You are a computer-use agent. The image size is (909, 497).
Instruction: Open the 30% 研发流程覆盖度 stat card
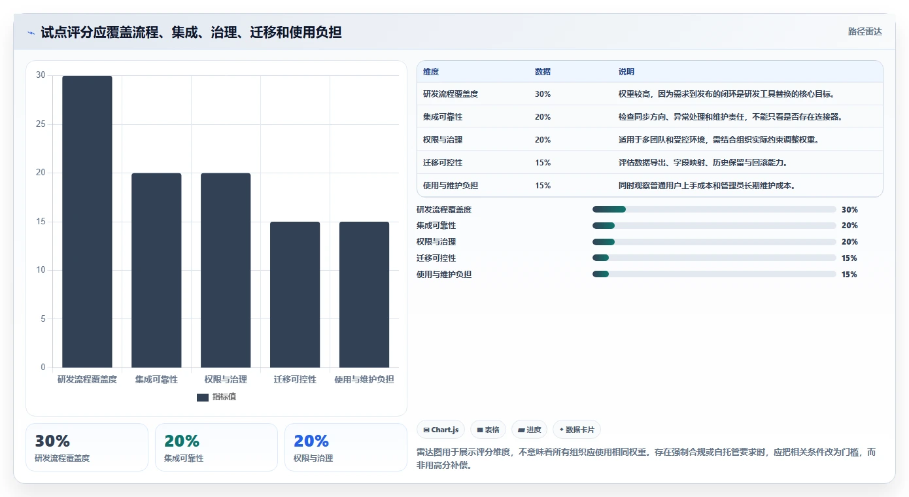pos(87,447)
